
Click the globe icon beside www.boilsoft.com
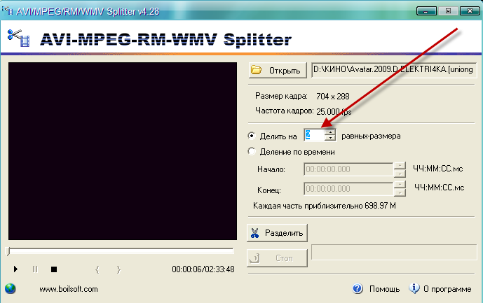[10, 288]
